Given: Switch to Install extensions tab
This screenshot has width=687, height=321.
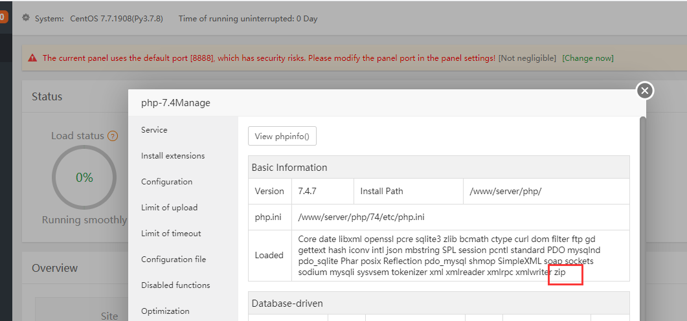Looking at the screenshot, I should 173,156.
